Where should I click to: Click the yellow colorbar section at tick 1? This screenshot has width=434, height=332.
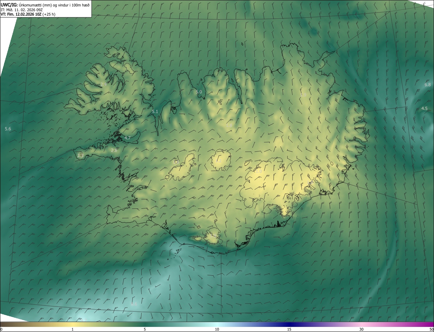tap(73, 325)
